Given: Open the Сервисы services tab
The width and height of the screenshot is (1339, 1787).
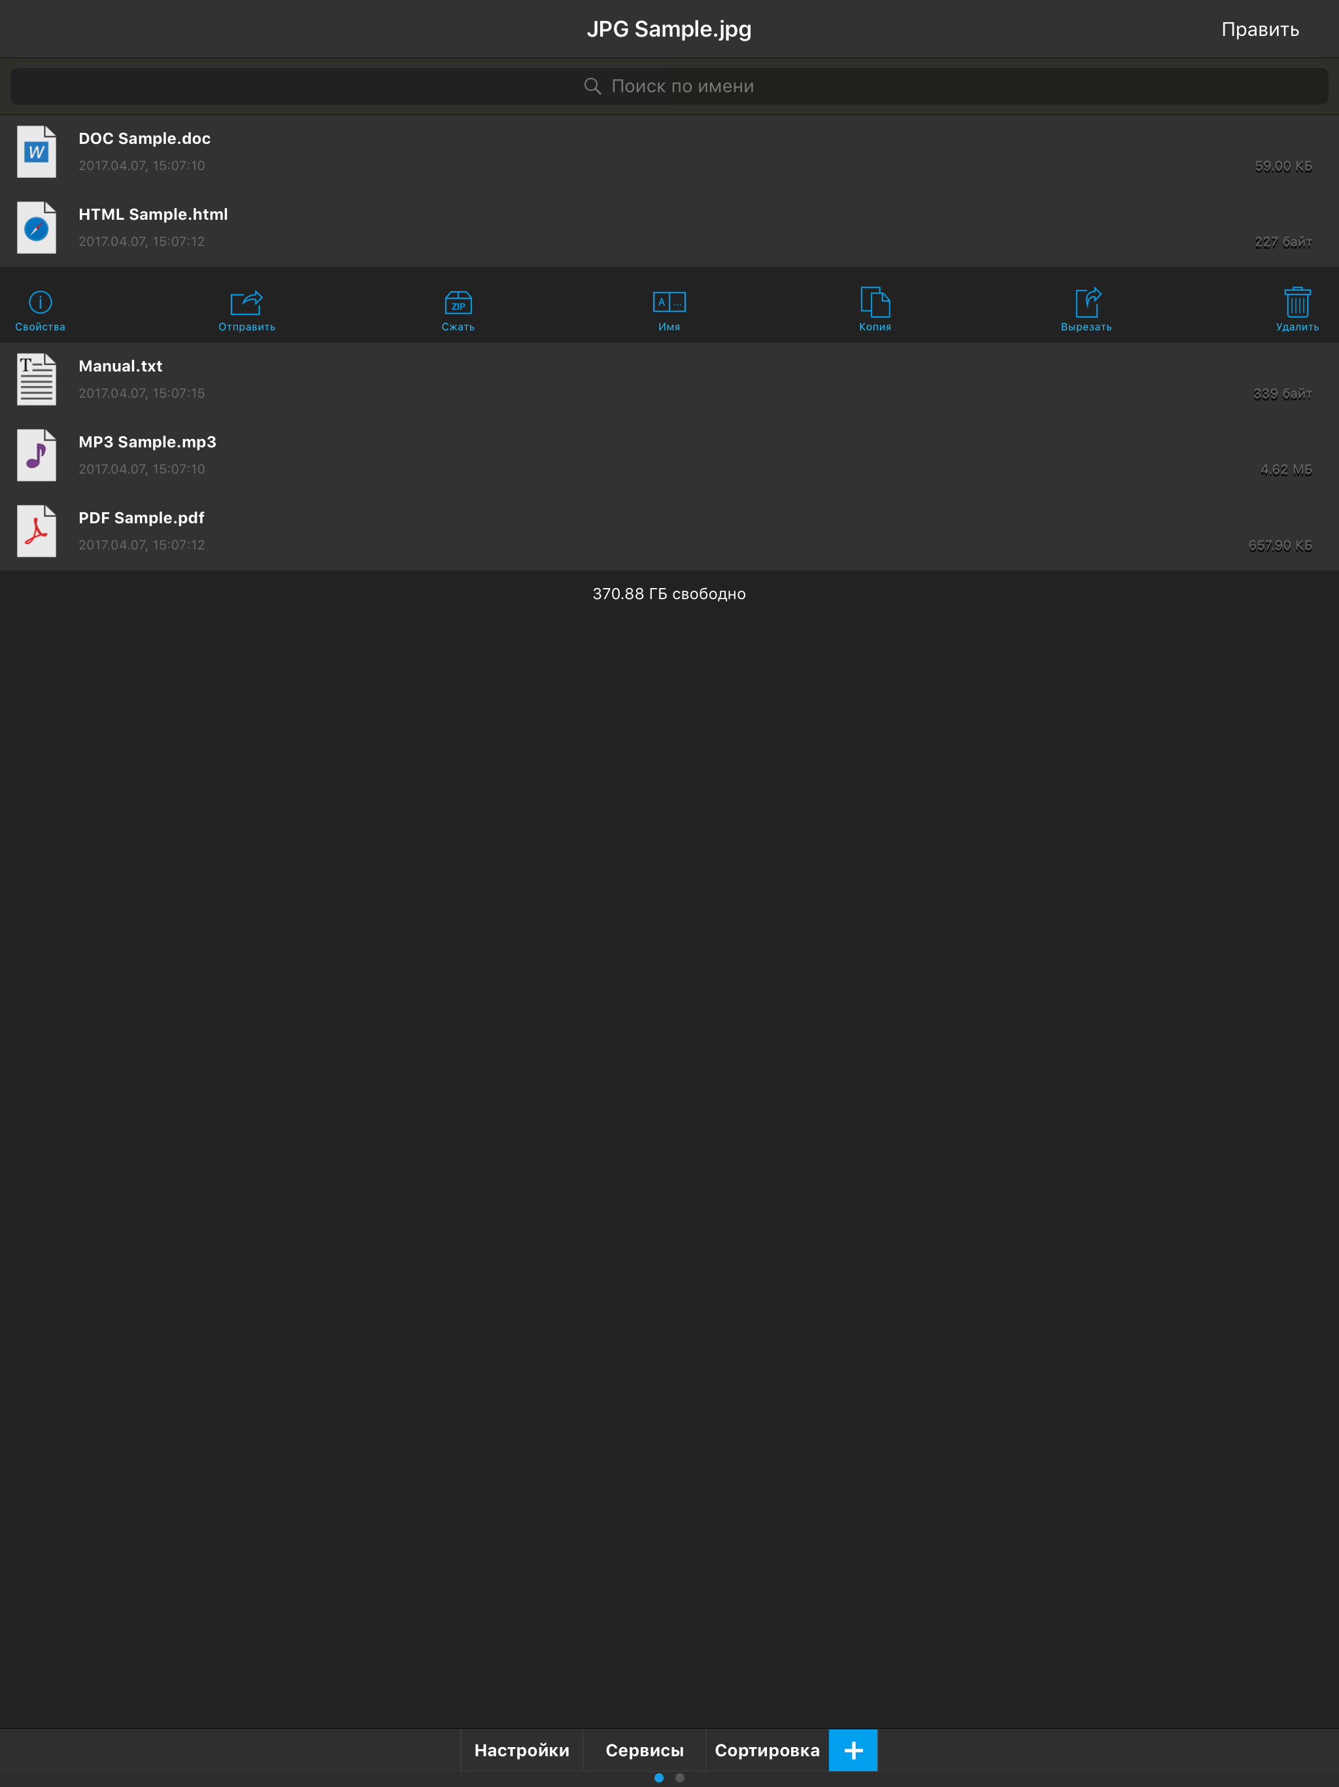Looking at the screenshot, I should click(x=645, y=1750).
